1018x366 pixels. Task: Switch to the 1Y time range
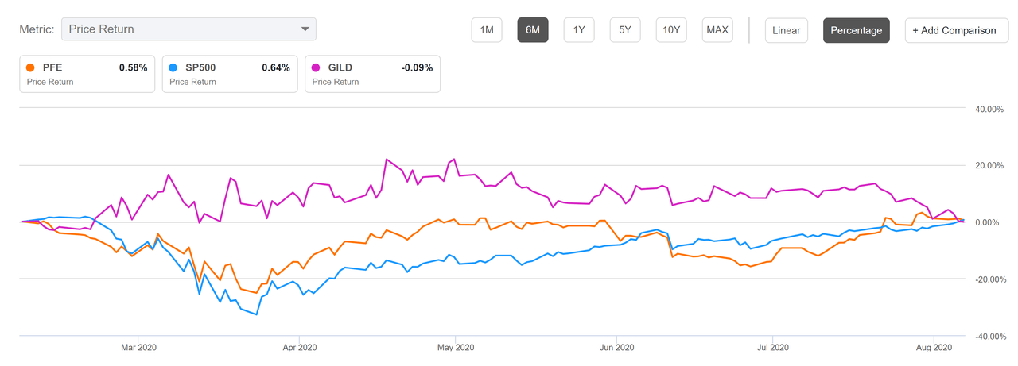pyautogui.click(x=579, y=30)
